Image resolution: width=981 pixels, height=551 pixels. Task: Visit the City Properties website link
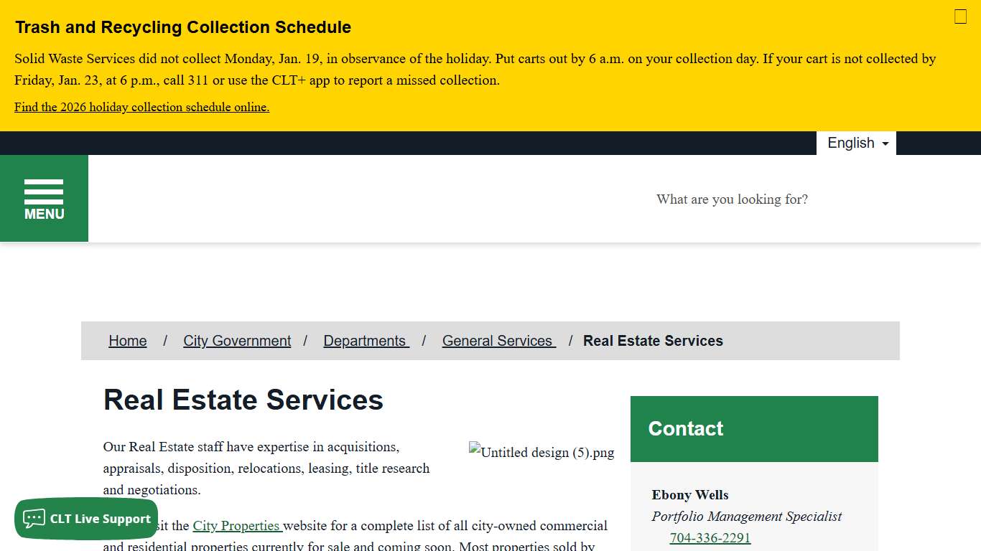point(236,525)
